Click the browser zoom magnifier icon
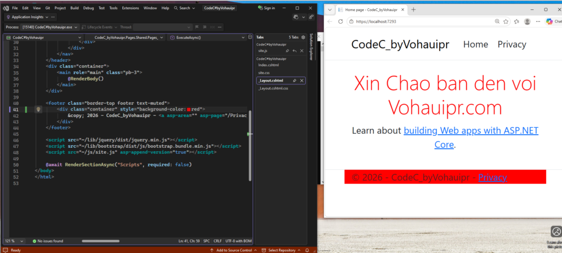 pos(497,21)
